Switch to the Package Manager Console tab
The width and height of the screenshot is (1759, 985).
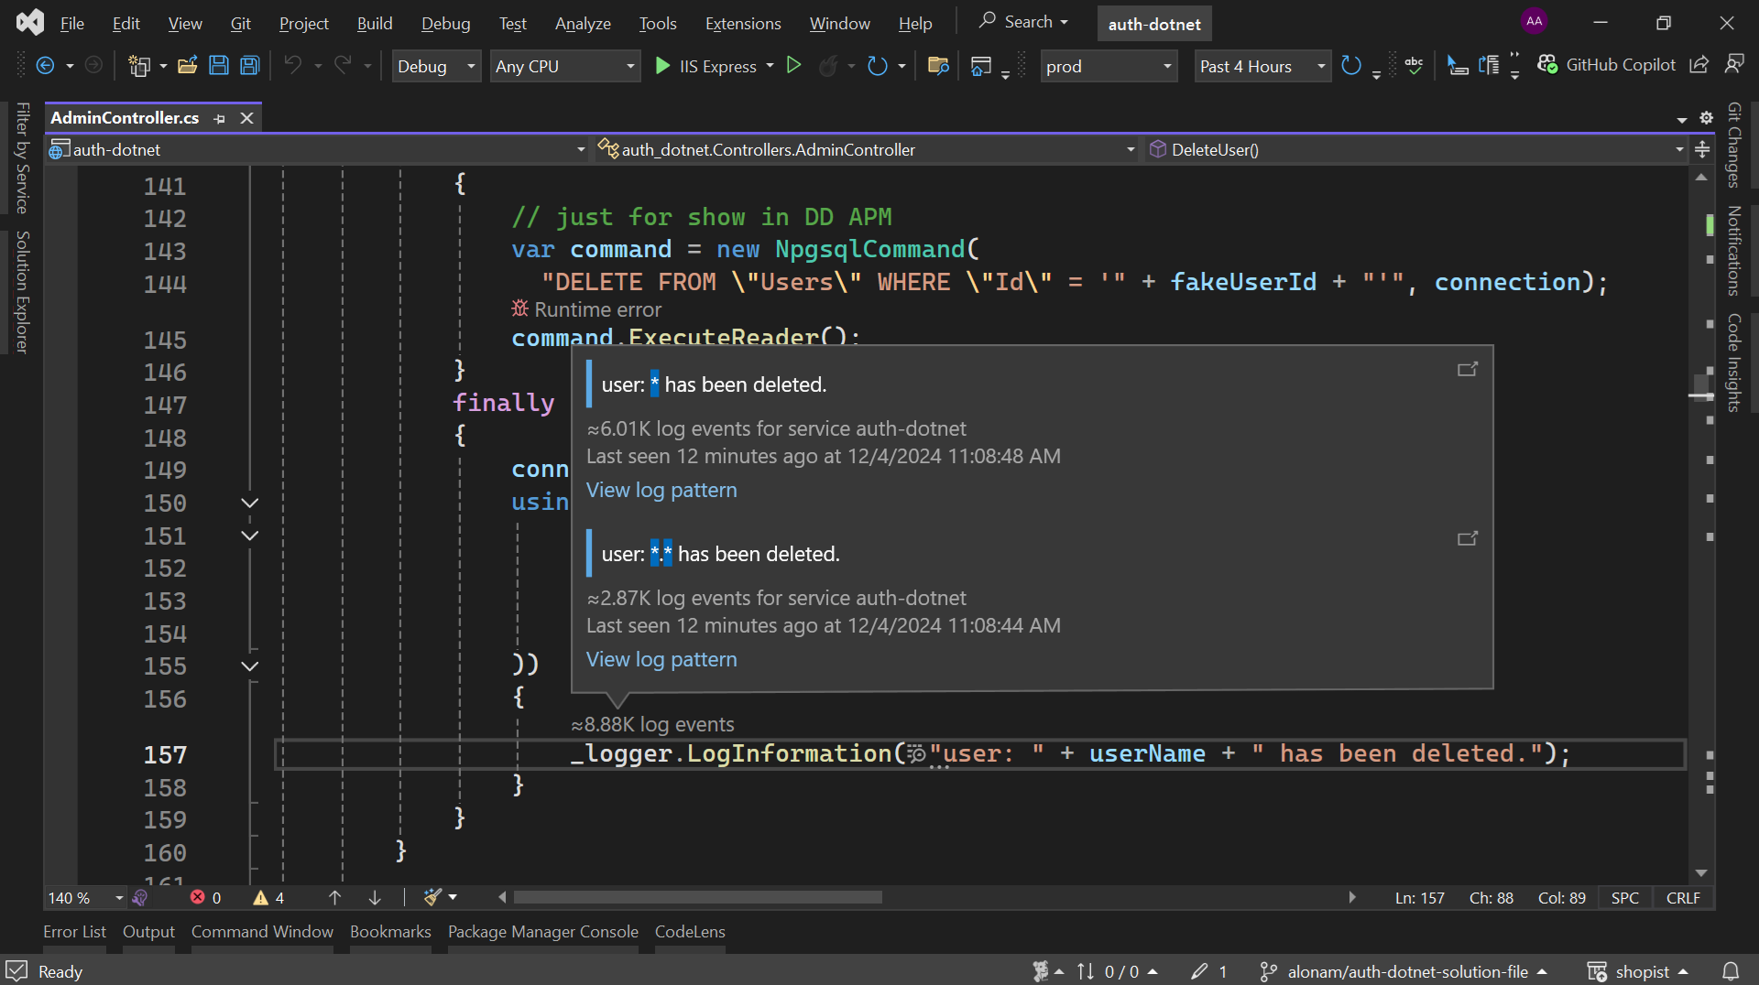coord(542,931)
